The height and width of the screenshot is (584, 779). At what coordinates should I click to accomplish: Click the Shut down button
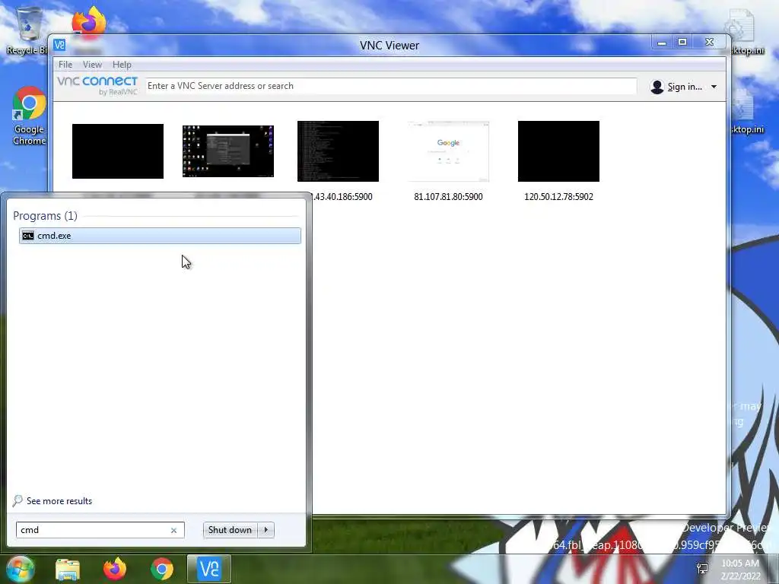click(230, 530)
